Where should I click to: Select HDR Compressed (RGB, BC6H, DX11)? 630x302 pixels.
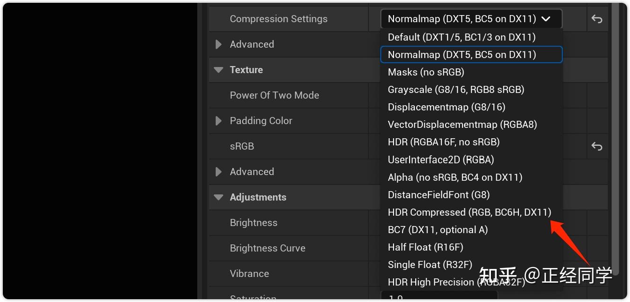pos(469,212)
